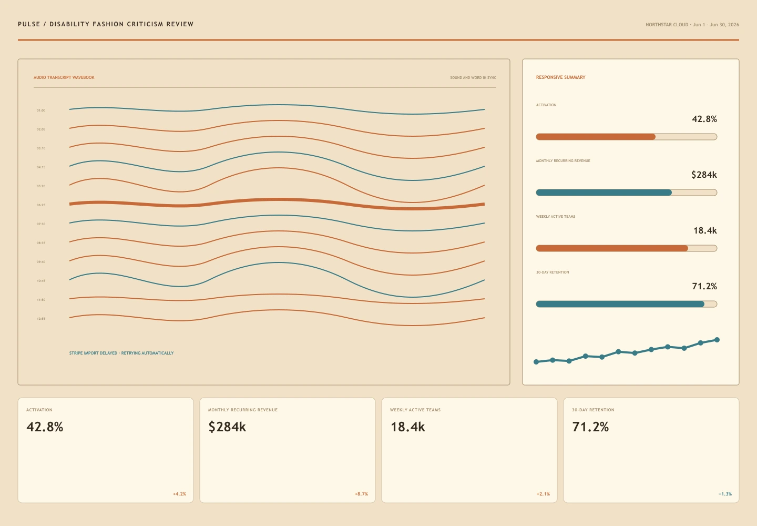Select the 10:45 timestamp label
Viewport: 757px width, 526px height.
pos(41,281)
